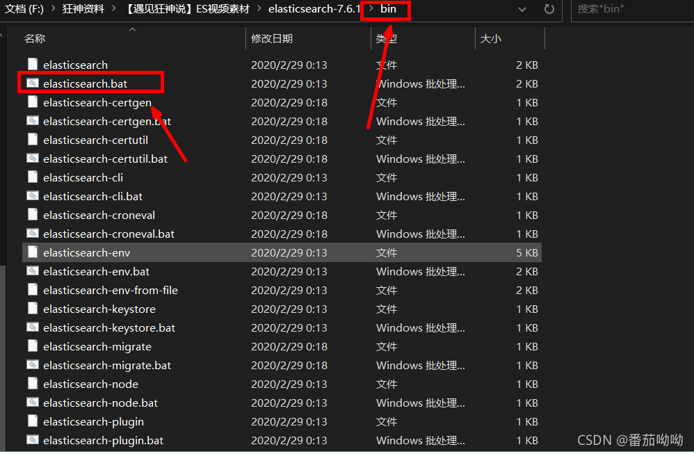
Task: Click the elasticsearch-env file icon
Action: tap(32, 252)
